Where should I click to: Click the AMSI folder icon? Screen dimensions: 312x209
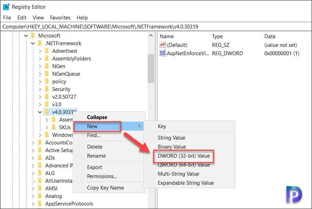point(40,189)
